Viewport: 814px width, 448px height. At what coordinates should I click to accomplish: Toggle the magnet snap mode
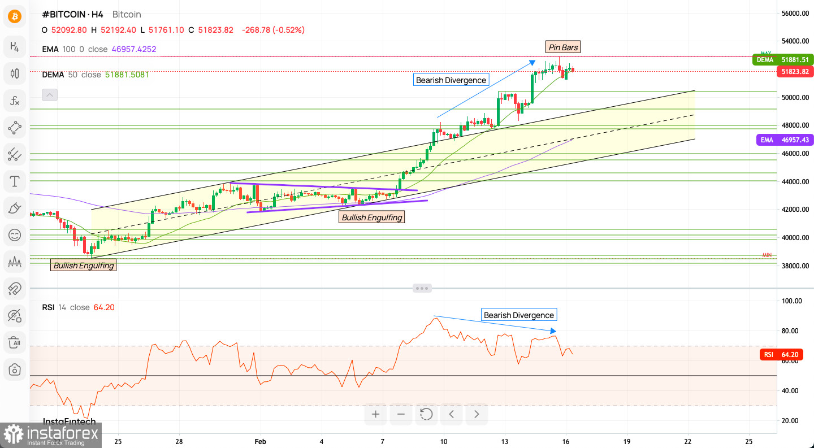(x=15, y=289)
